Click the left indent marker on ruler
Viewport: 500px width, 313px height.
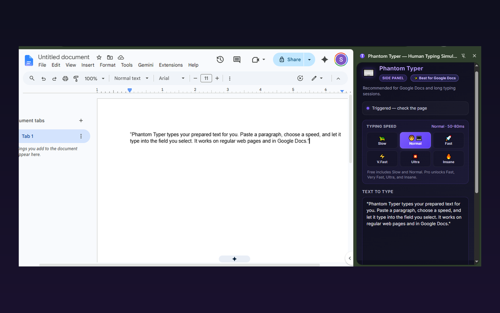130,91
